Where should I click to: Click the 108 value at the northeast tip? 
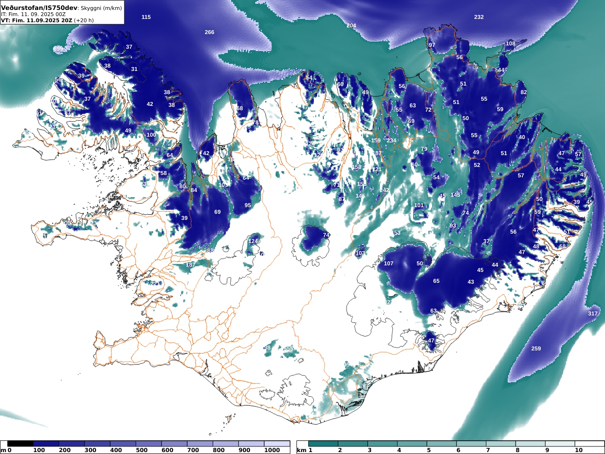[x=510, y=44]
